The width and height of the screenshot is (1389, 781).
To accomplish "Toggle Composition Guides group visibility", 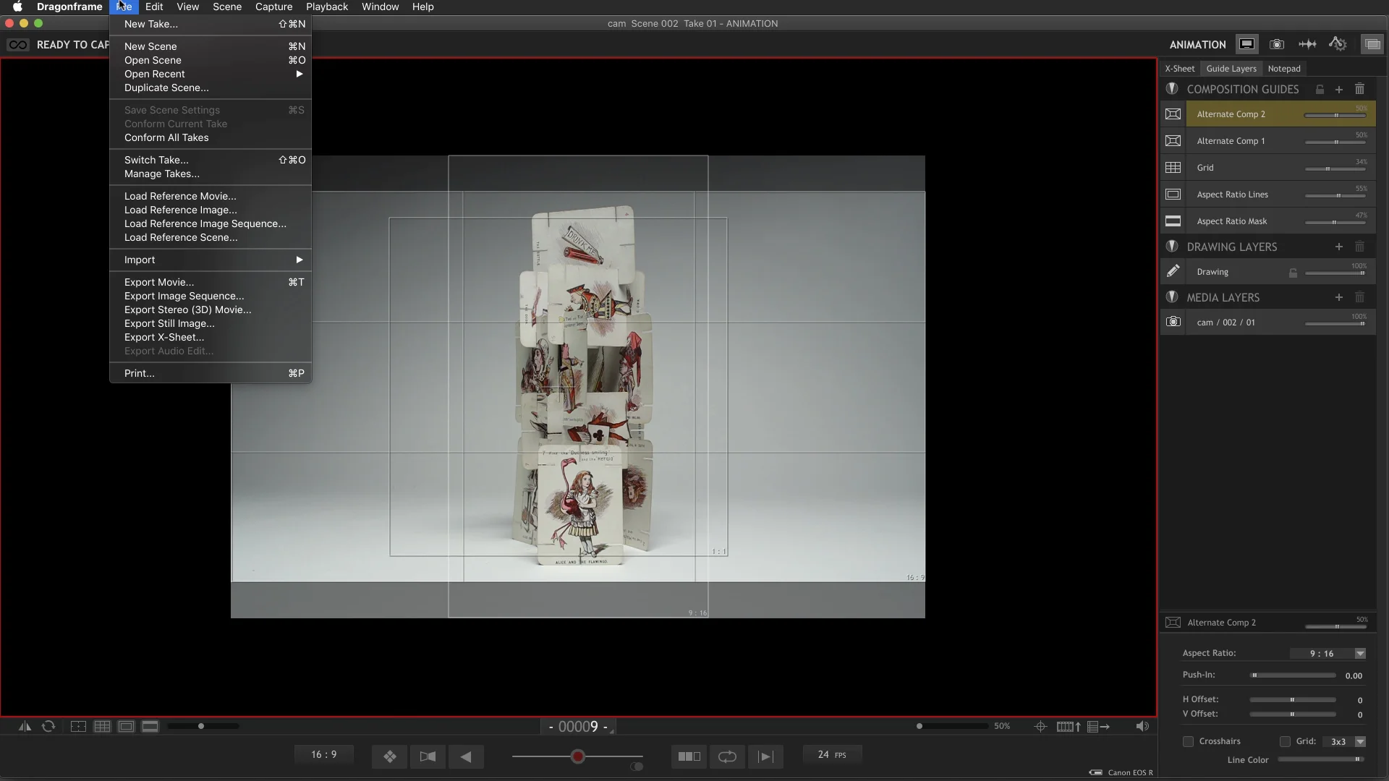I will click(1172, 89).
